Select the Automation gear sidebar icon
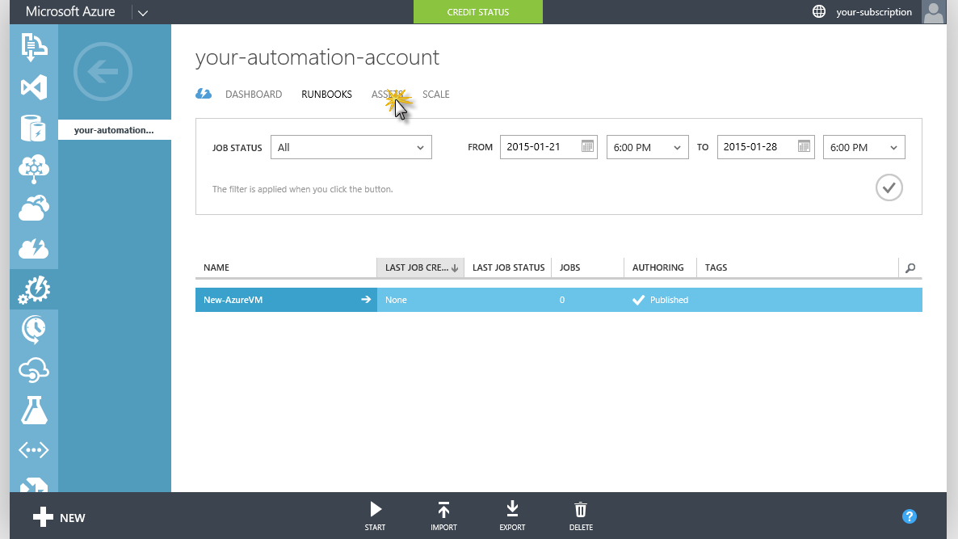 pyautogui.click(x=34, y=289)
